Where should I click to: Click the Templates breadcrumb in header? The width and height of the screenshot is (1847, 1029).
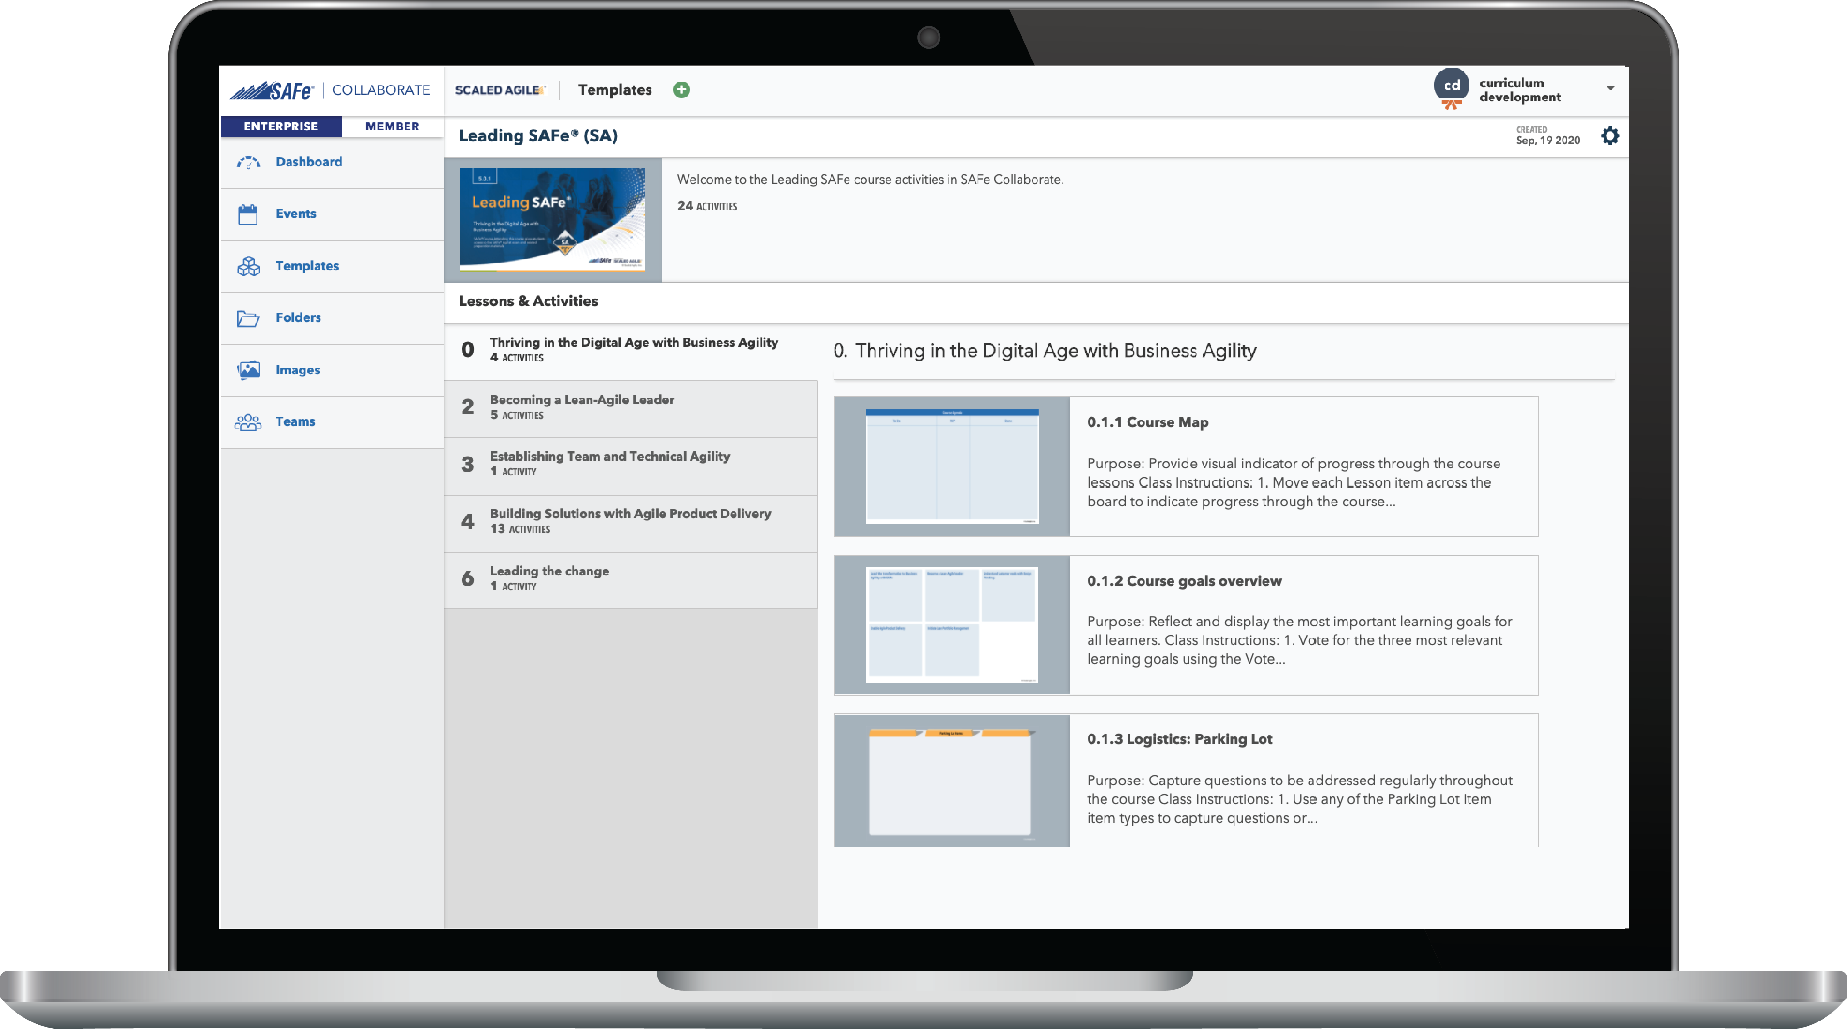pos(614,90)
